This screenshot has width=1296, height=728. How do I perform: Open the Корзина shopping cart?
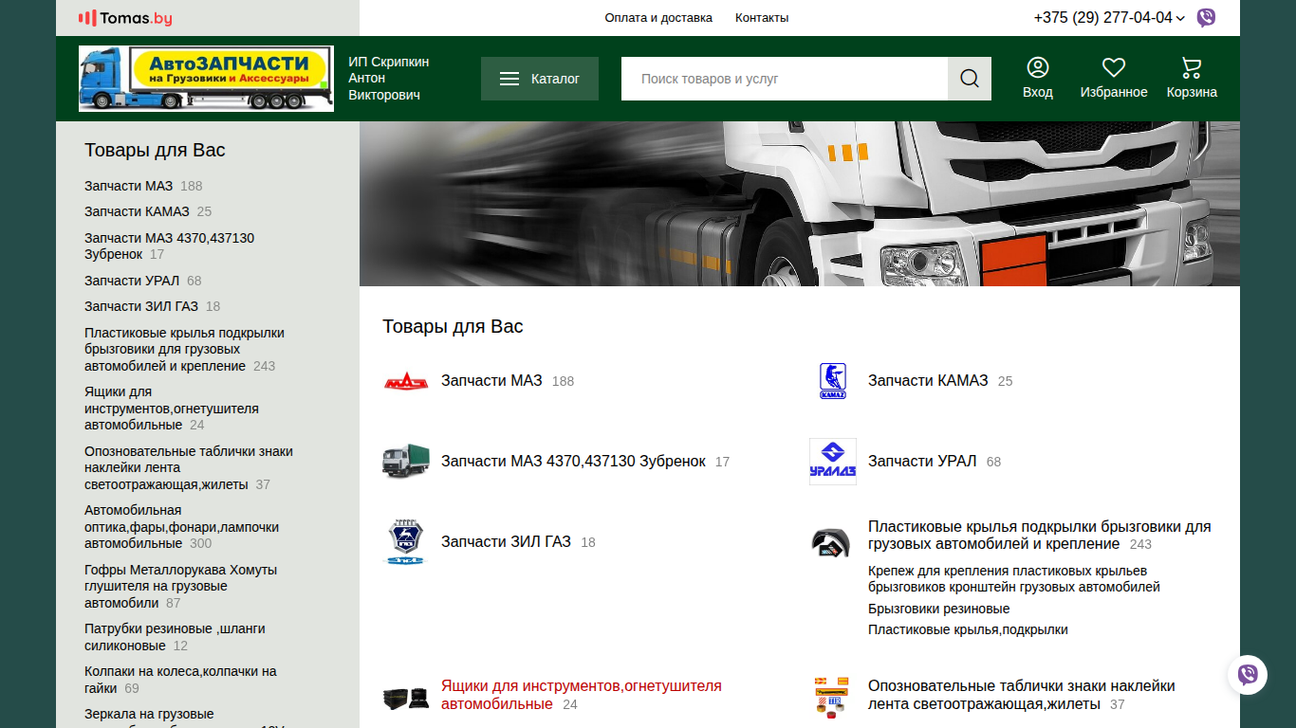(x=1192, y=67)
